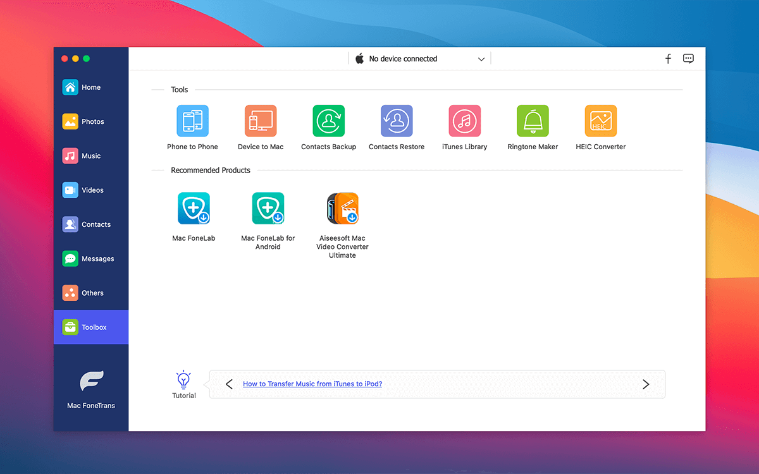
Task: Switch to Music section
Action: tap(91, 155)
